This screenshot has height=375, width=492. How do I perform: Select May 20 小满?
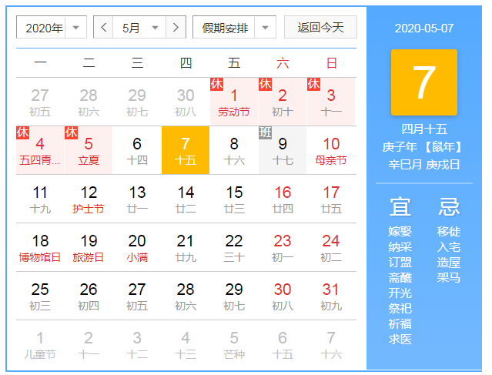click(137, 247)
